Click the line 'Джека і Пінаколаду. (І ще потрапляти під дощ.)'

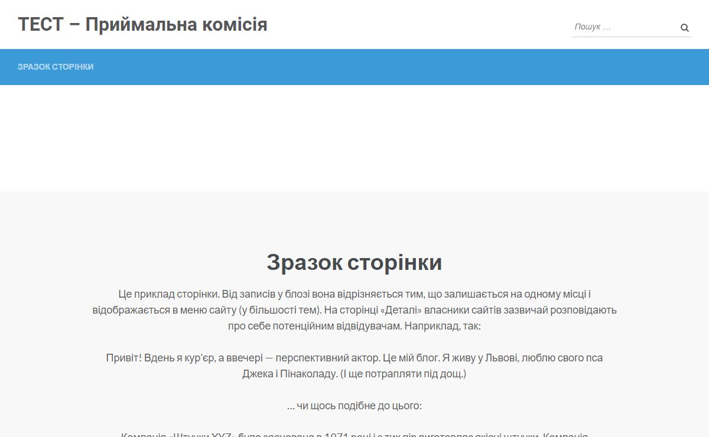pos(354,374)
